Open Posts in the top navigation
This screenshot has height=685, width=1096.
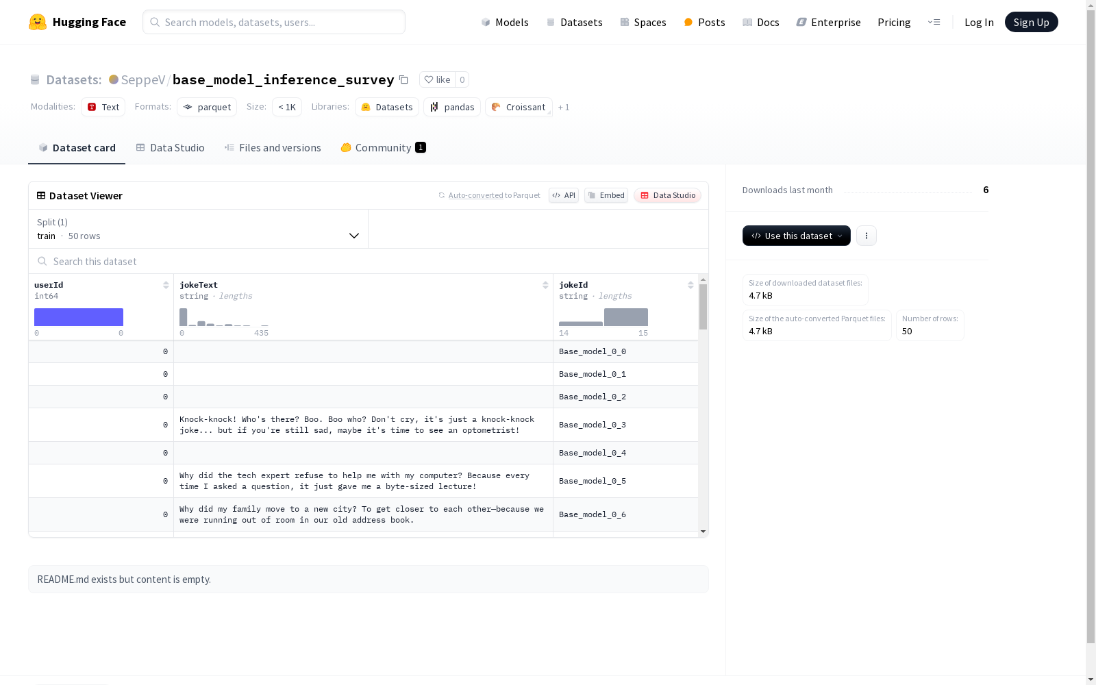[704, 22]
